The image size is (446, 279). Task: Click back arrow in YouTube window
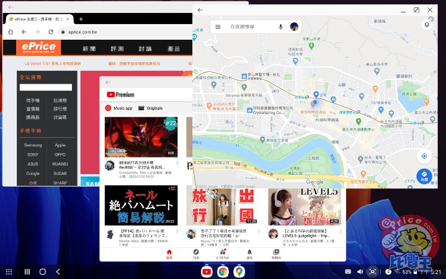click(x=108, y=82)
